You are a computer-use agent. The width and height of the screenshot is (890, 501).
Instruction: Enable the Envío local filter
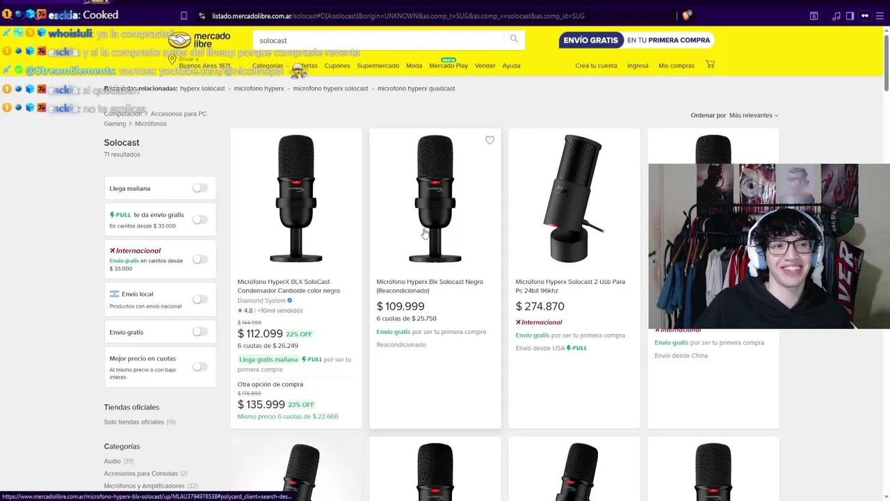coord(200,299)
